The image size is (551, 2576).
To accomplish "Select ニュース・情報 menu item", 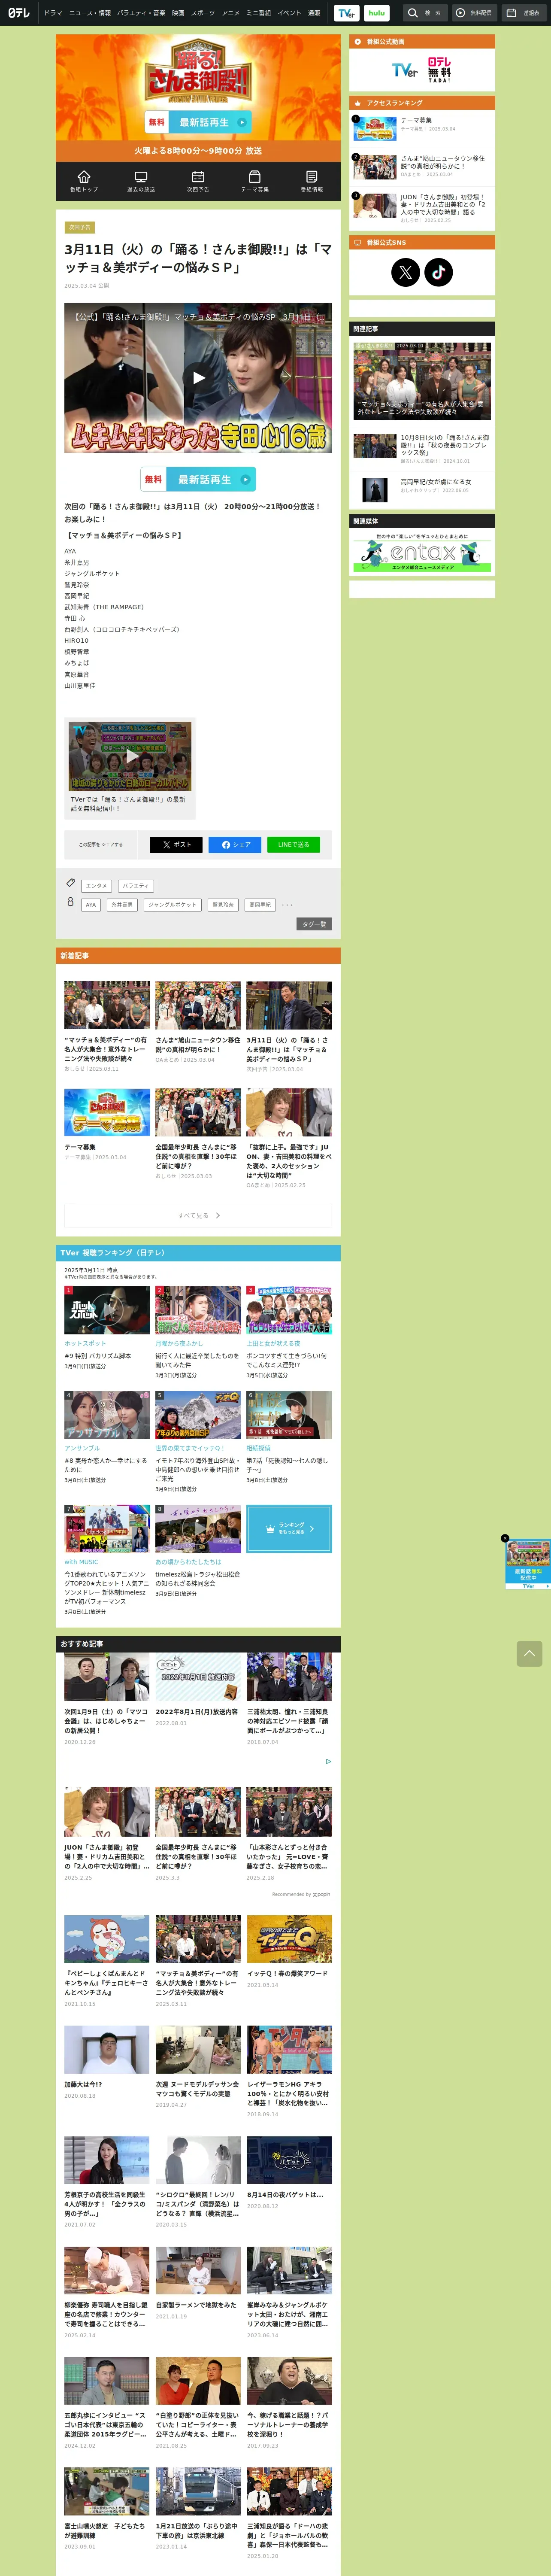I will click(x=90, y=13).
